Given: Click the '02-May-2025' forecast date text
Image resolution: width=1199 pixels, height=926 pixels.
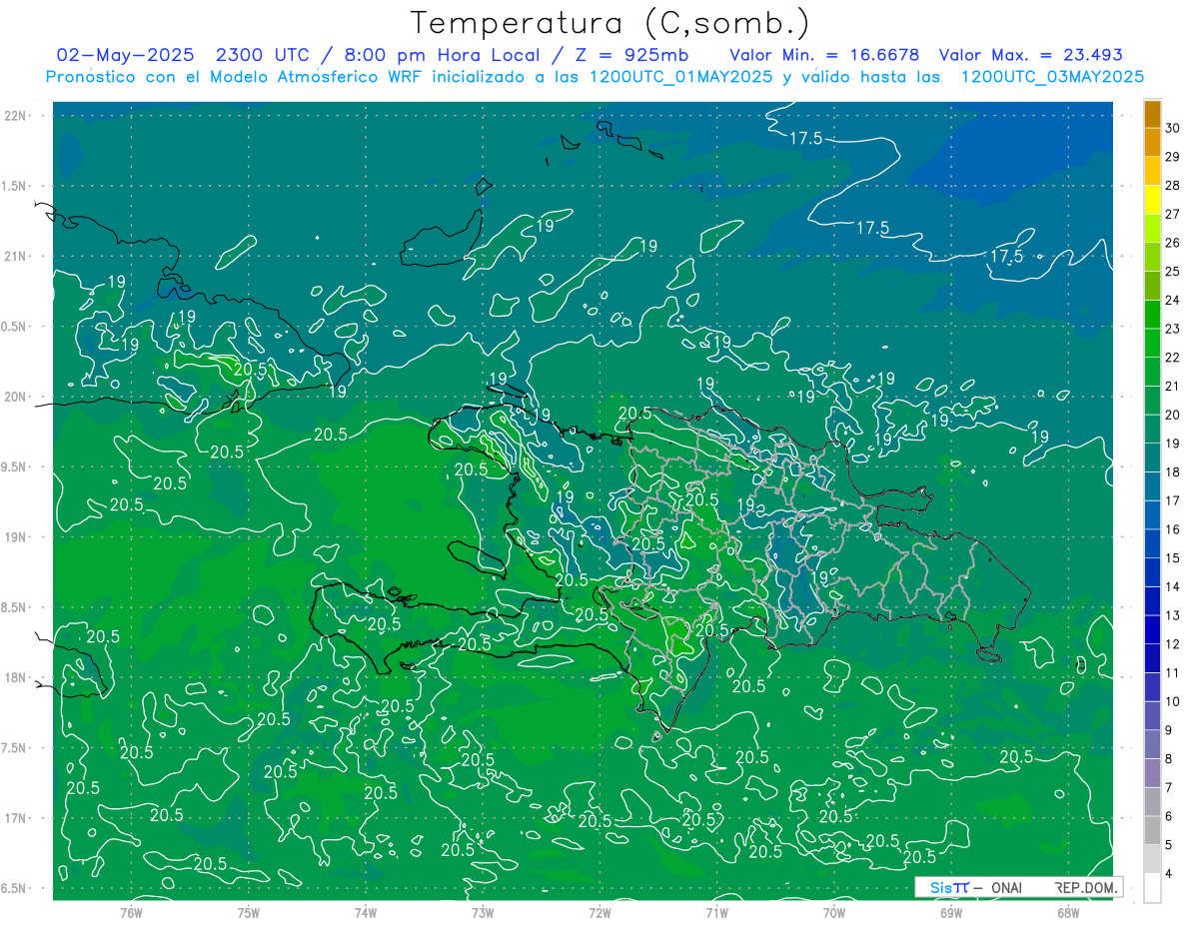Looking at the screenshot, I should pyautogui.click(x=126, y=55).
